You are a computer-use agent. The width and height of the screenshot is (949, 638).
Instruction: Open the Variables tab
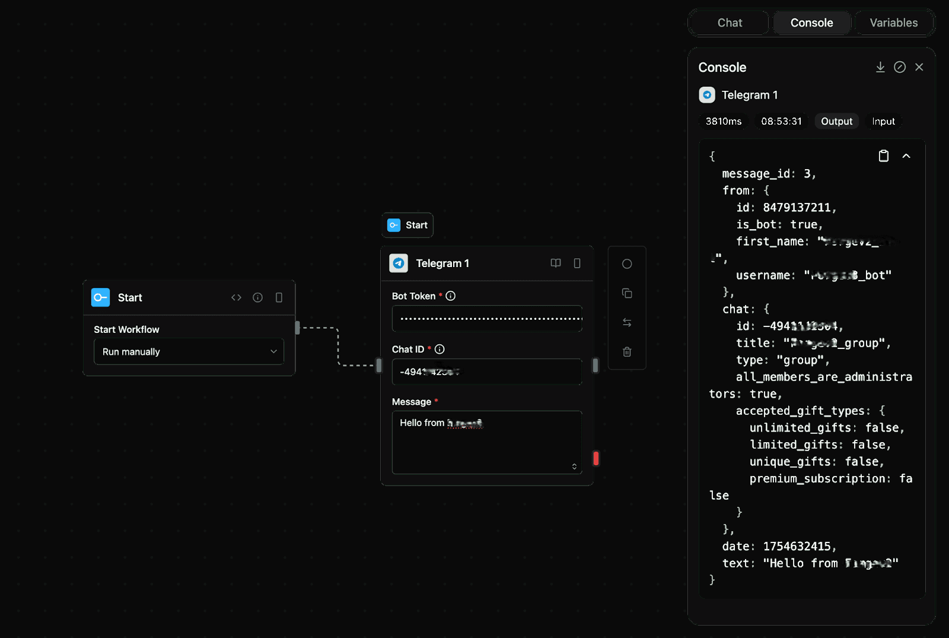(893, 23)
